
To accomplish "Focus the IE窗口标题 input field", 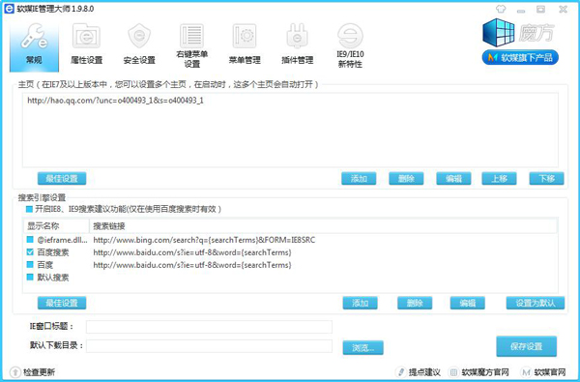I will 209,327.
